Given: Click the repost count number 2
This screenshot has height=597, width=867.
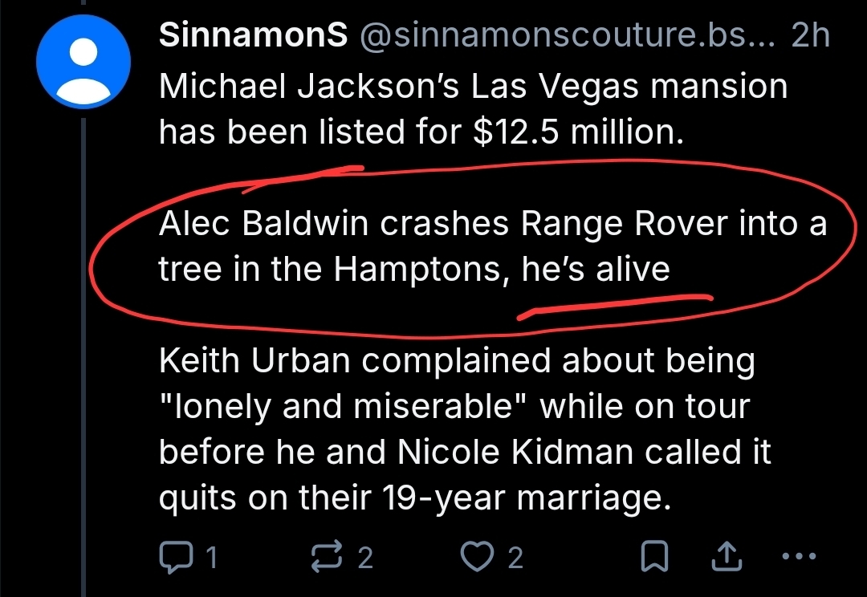Looking at the screenshot, I should click(364, 557).
